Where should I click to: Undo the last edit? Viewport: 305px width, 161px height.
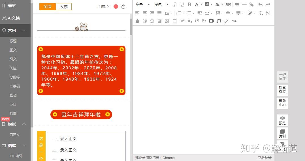261,5
